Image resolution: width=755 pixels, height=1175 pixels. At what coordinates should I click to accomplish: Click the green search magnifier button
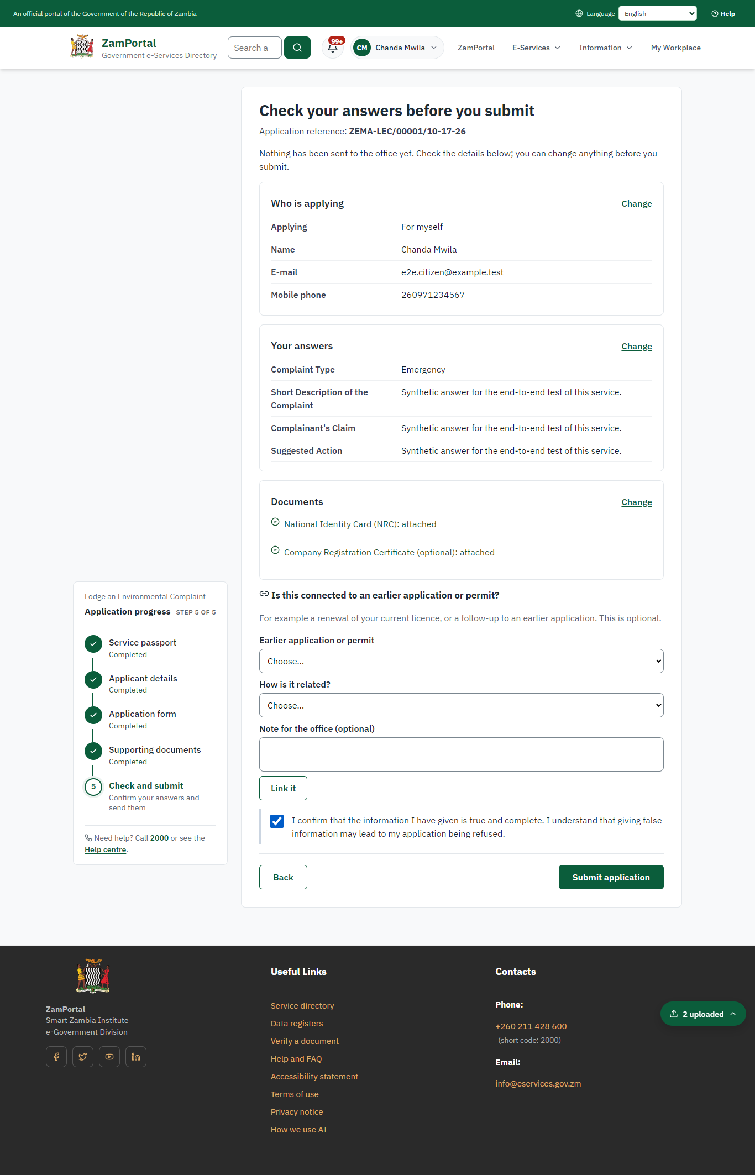pos(297,48)
